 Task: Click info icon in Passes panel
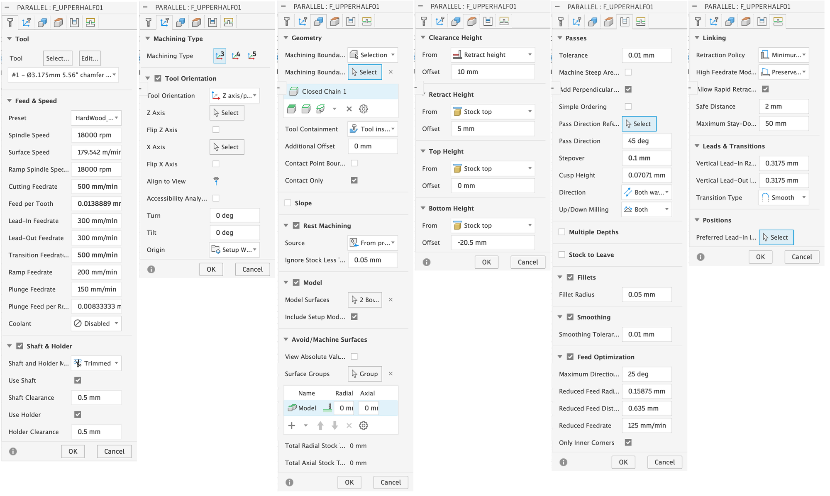click(563, 462)
